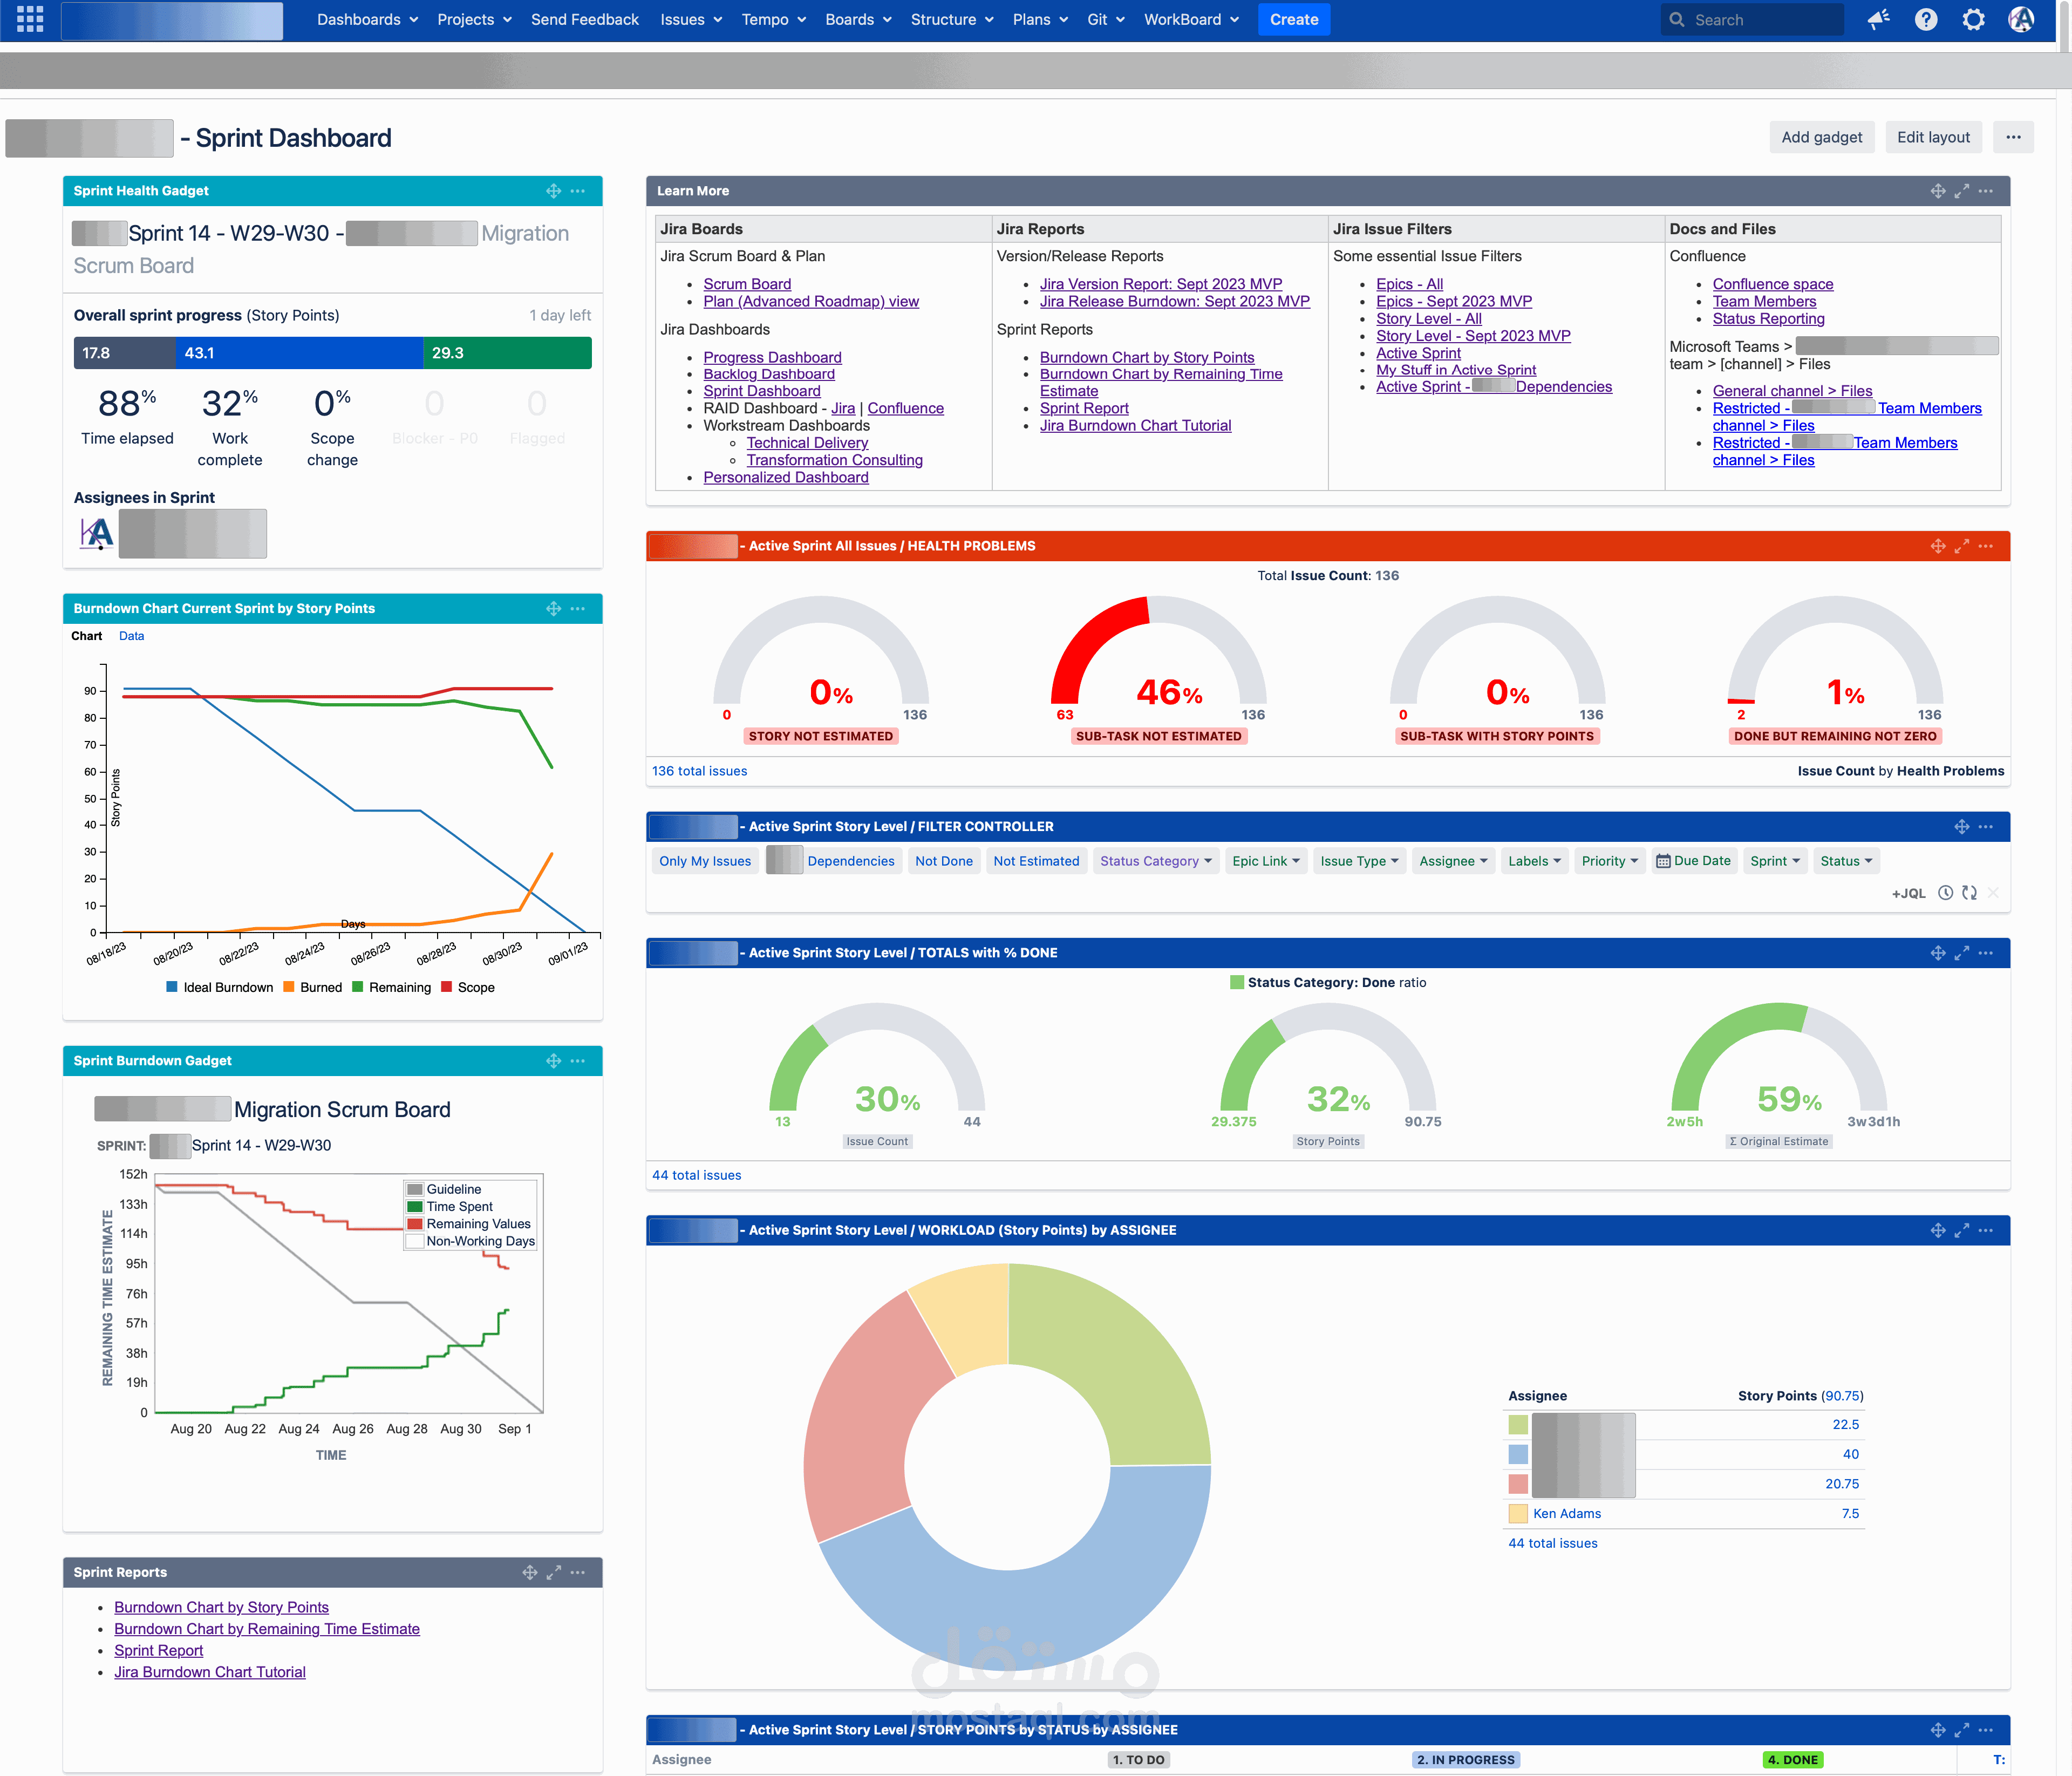Open the Jira app switcher grid

tap(30, 19)
